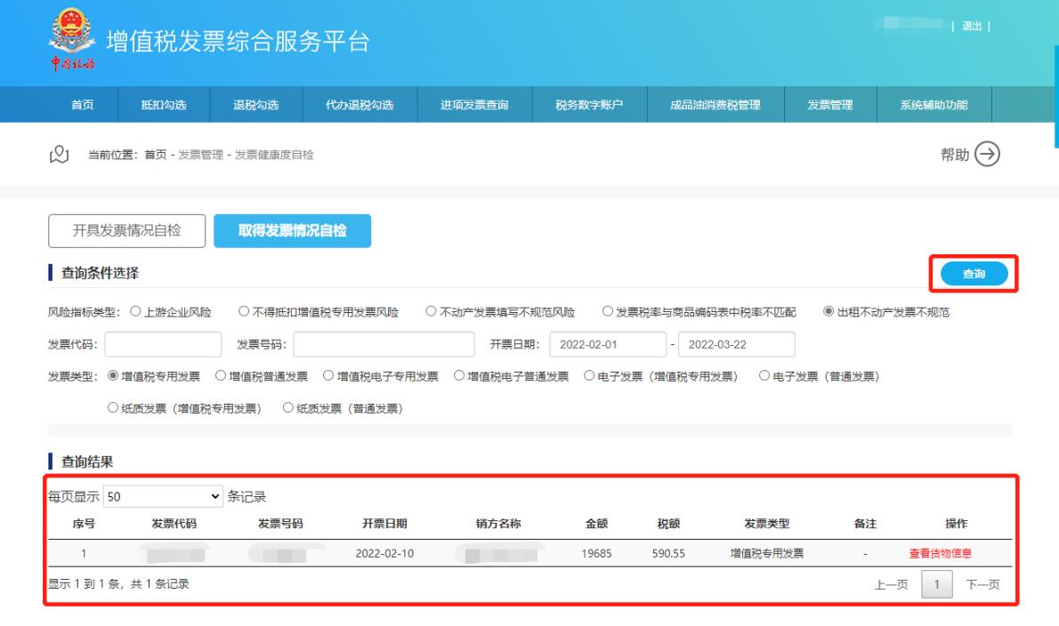Switch to 开具发票情况自检 tab
The image size is (1059, 626).
(126, 231)
